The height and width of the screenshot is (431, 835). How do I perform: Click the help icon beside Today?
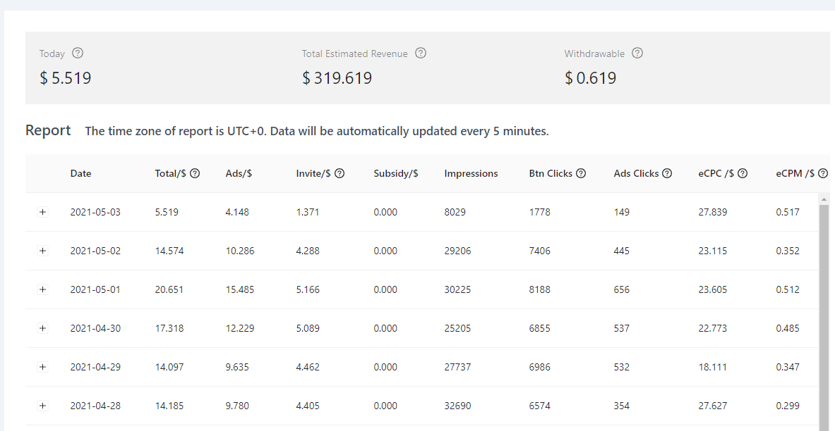point(78,54)
